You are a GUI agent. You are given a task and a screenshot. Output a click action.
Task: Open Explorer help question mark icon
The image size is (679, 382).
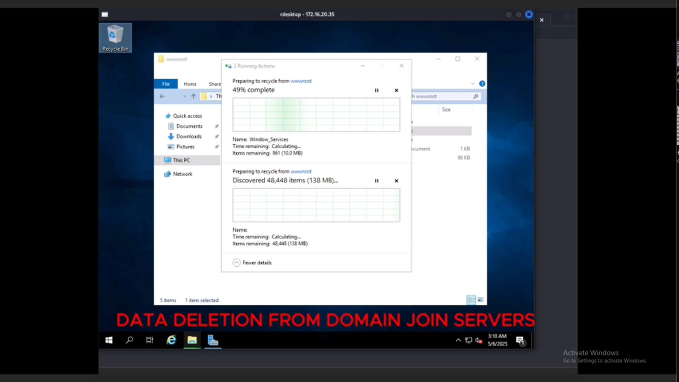tap(482, 84)
